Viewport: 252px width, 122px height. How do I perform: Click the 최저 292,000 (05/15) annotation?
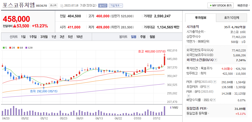pyautogui.click(x=44, y=91)
